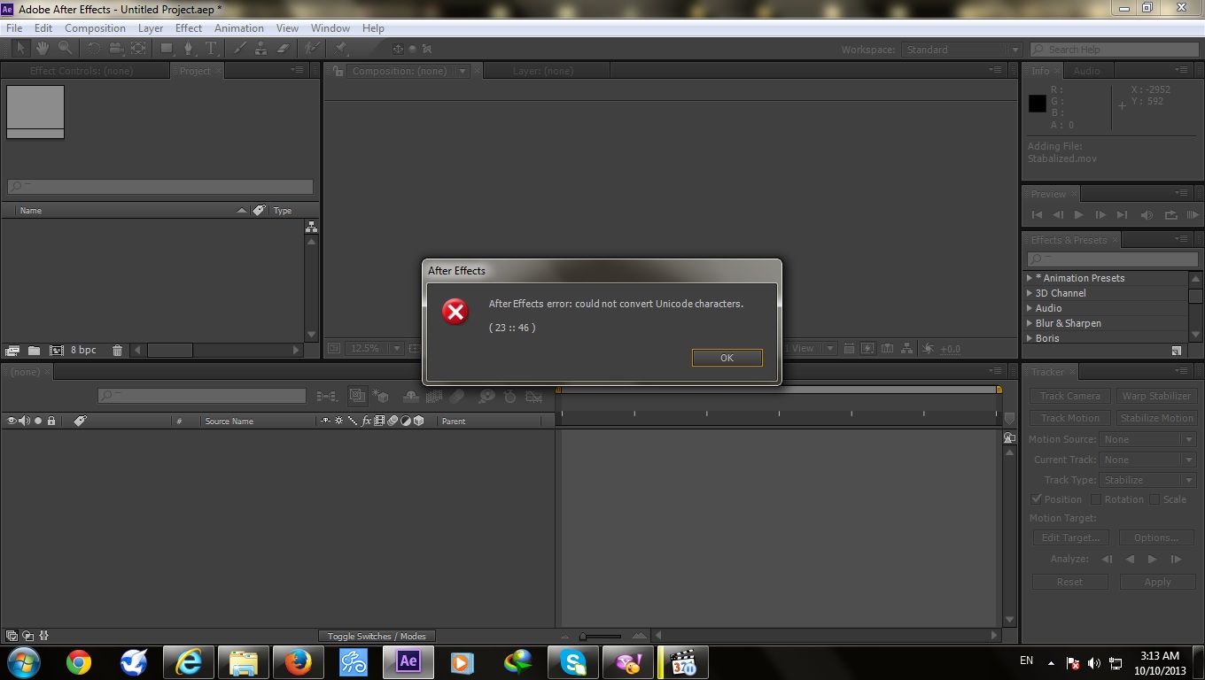The height and width of the screenshot is (680, 1205).
Task: Select the Pen tool
Action: pyautogui.click(x=189, y=49)
